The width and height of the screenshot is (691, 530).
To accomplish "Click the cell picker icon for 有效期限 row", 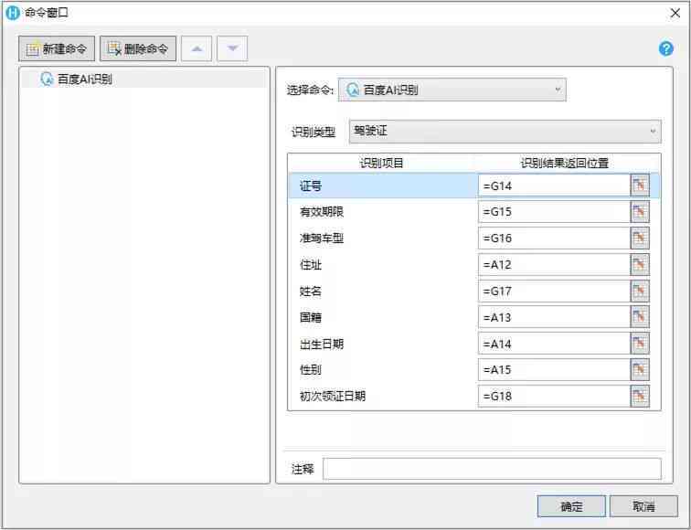I will point(640,212).
